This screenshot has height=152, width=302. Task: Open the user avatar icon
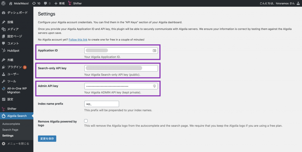point(298,3)
